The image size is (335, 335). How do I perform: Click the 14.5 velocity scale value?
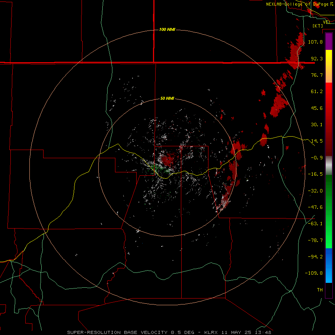317,141
